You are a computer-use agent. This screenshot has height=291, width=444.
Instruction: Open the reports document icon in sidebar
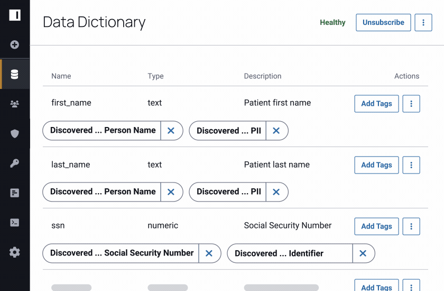[14, 193]
